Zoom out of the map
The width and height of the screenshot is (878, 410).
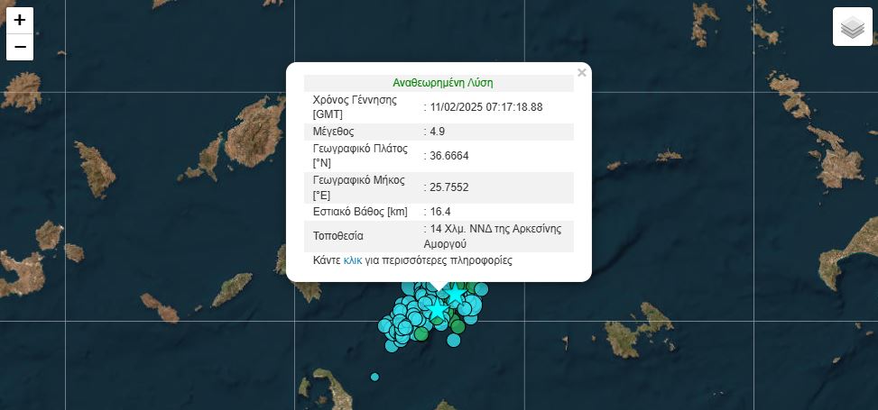(20, 47)
